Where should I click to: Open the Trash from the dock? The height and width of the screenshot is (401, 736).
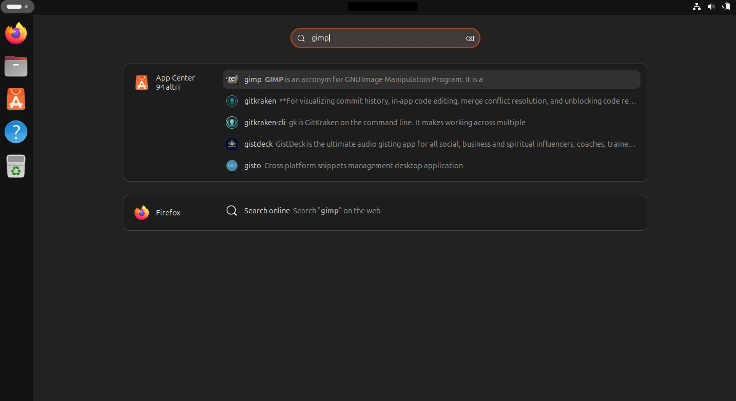[x=15, y=166]
